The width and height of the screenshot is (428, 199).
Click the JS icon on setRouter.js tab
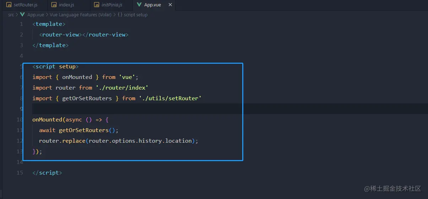click(x=9, y=5)
